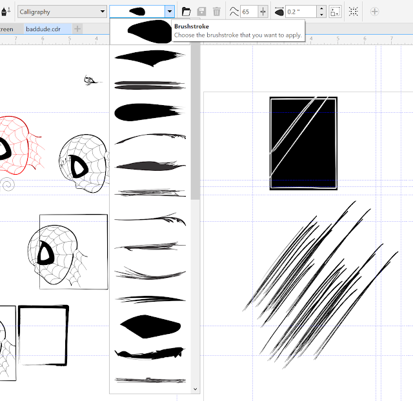This screenshot has width=413, height=401.
Task: Click the Delete brushstroke trash icon
Action: point(217,12)
